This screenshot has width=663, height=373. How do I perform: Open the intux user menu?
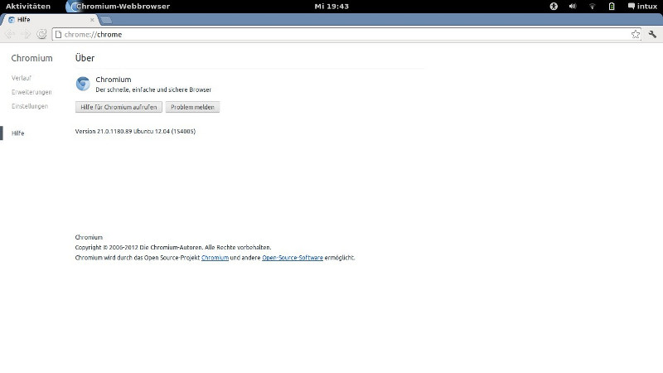(x=642, y=7)
